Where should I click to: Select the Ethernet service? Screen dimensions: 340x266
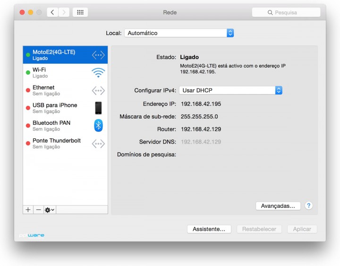point(65,90)
